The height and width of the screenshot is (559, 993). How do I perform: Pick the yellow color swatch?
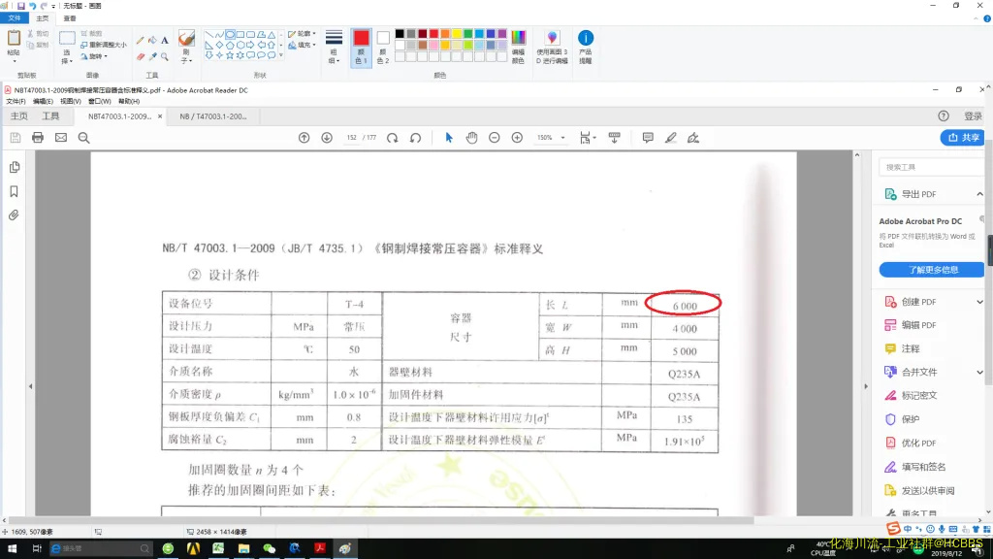tap(457, 34)
